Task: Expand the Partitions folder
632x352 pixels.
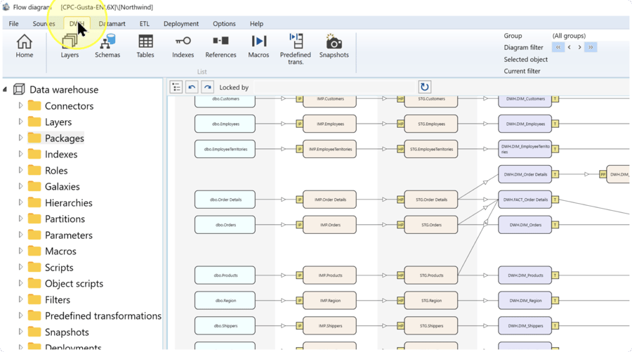Action: pyautogui.click(x=20, y=219)
